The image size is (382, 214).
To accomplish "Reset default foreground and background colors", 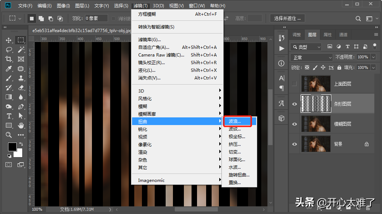I will point(9,156).
